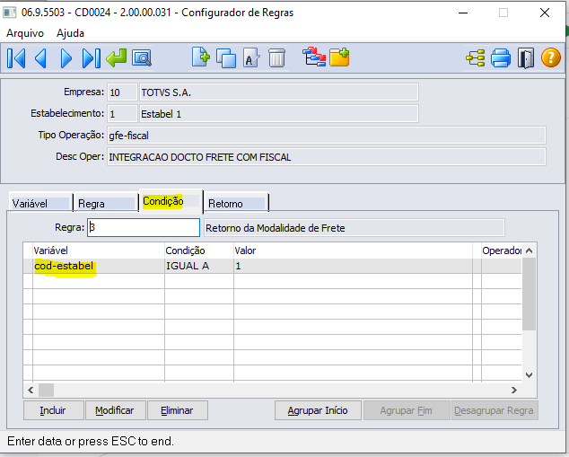Switch to the Retorno tab
Screen dimensions: 569x457
click(236, 203)
